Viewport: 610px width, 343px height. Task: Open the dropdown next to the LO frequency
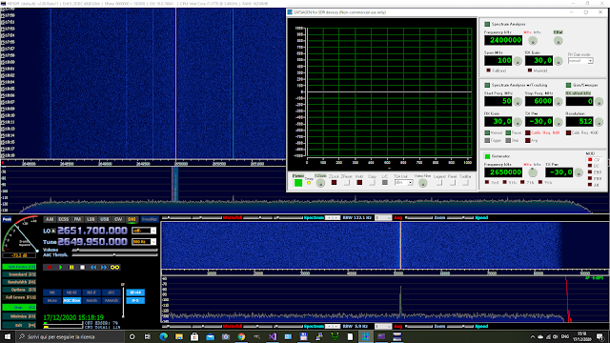coord(144,231)
